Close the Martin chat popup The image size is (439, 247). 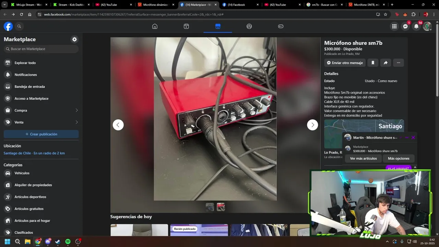413,138
